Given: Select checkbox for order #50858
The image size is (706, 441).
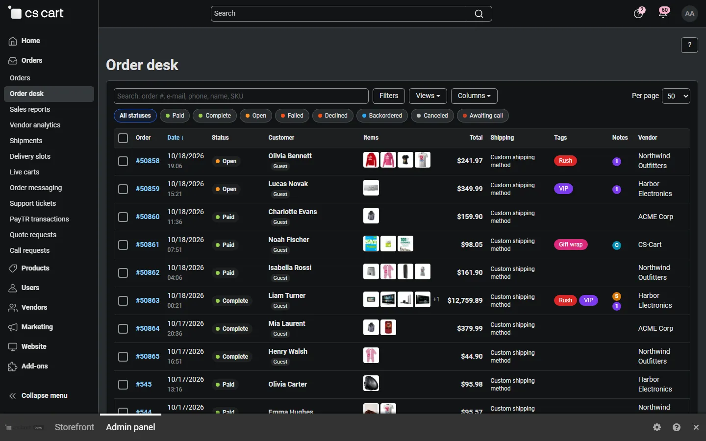Looking at the screenshot, I should coord(123,161).
